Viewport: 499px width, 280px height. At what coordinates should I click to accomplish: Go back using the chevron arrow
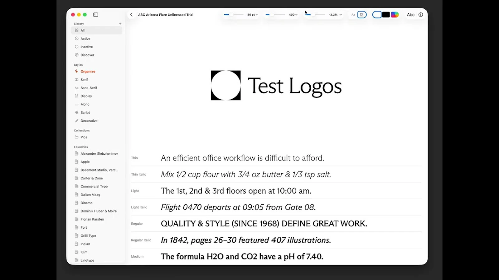coord(131,15)
